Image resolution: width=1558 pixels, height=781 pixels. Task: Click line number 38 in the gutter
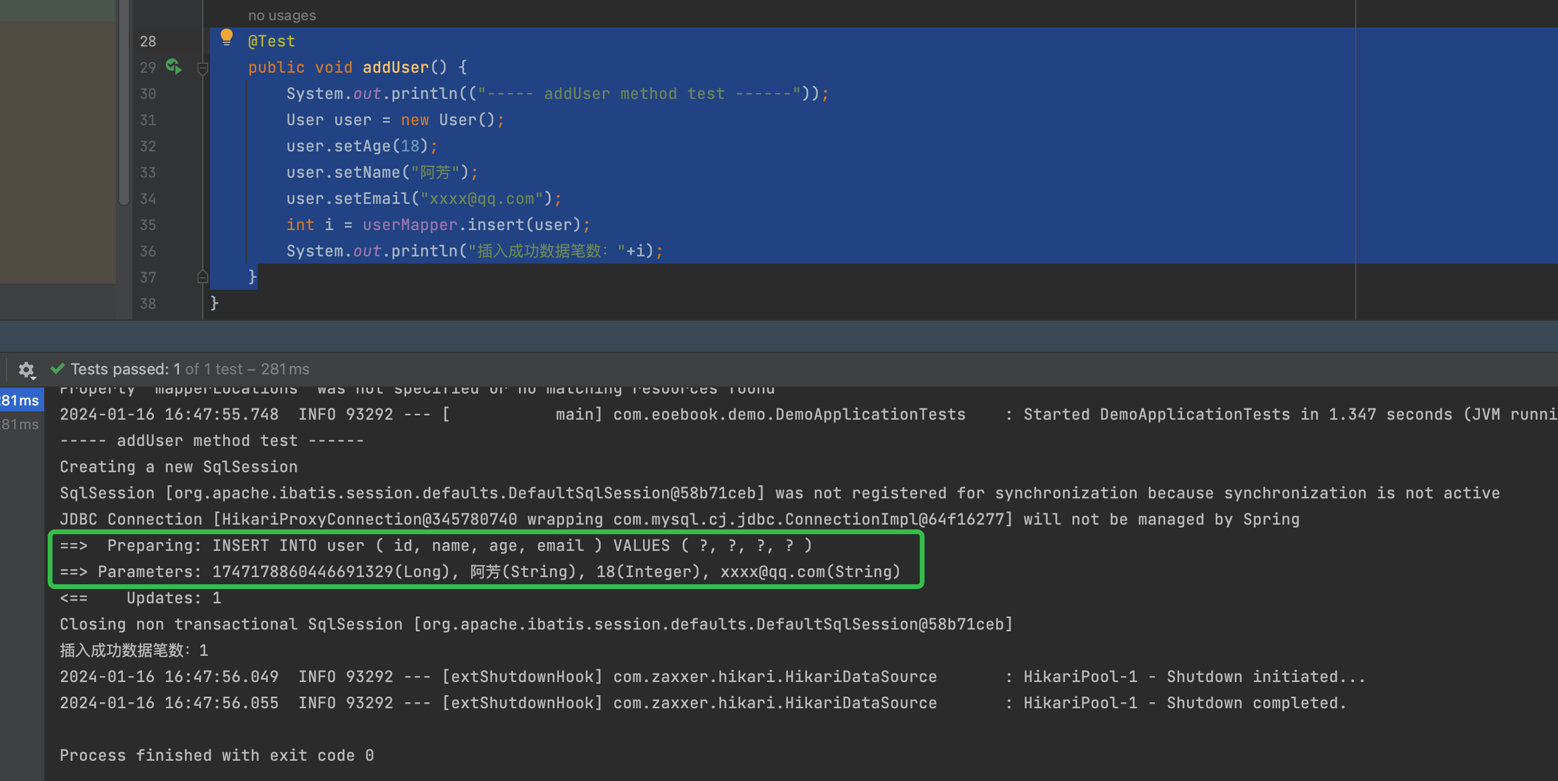click(x=147, y=303)
